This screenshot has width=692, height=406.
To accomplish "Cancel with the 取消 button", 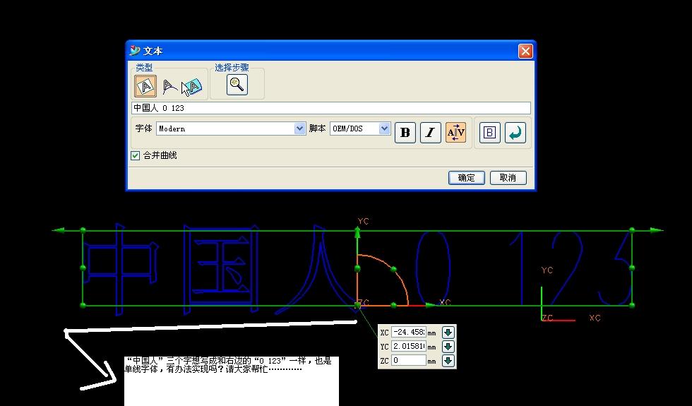I will point(508,178).
